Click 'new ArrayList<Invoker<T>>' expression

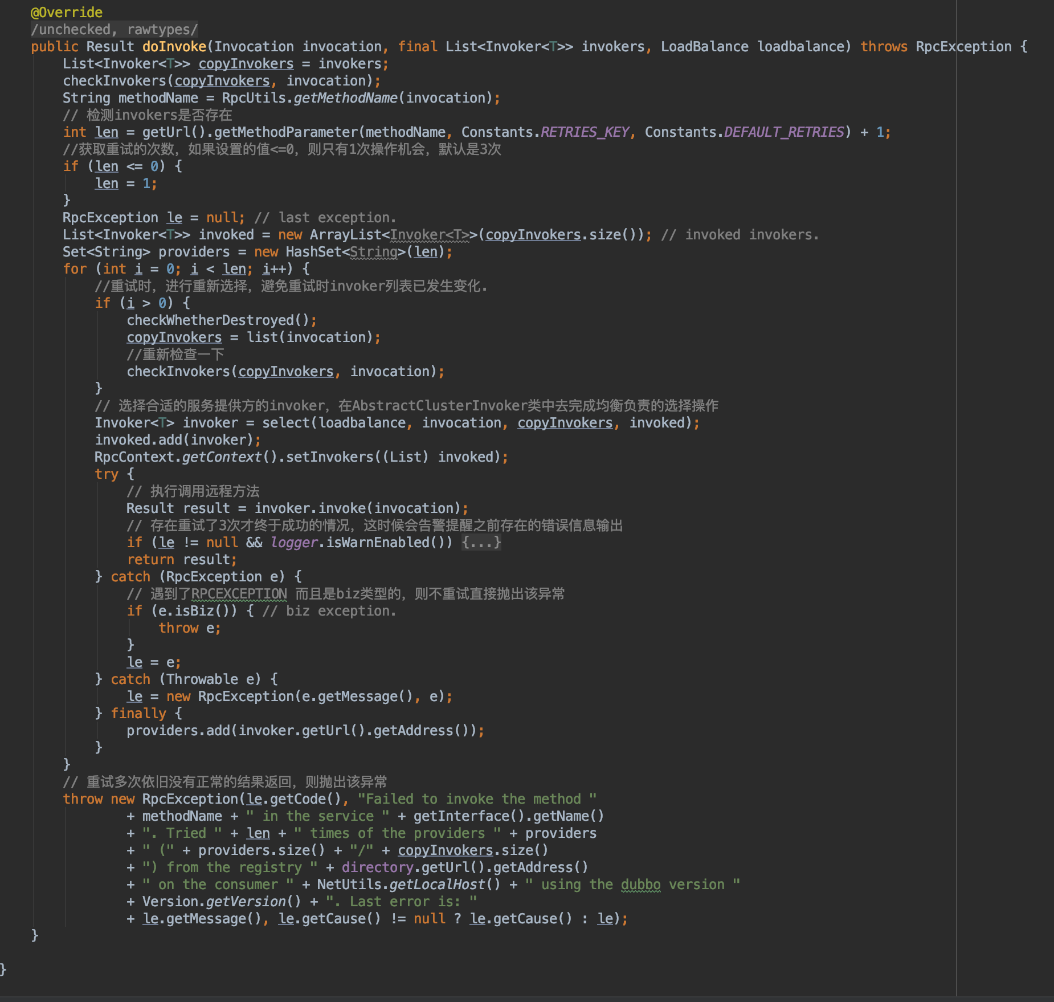(378, 234)
